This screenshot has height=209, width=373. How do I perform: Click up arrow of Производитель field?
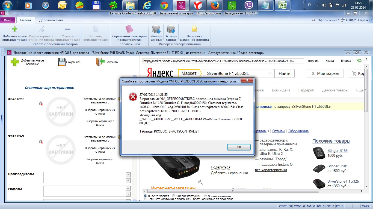coord(128,175)
